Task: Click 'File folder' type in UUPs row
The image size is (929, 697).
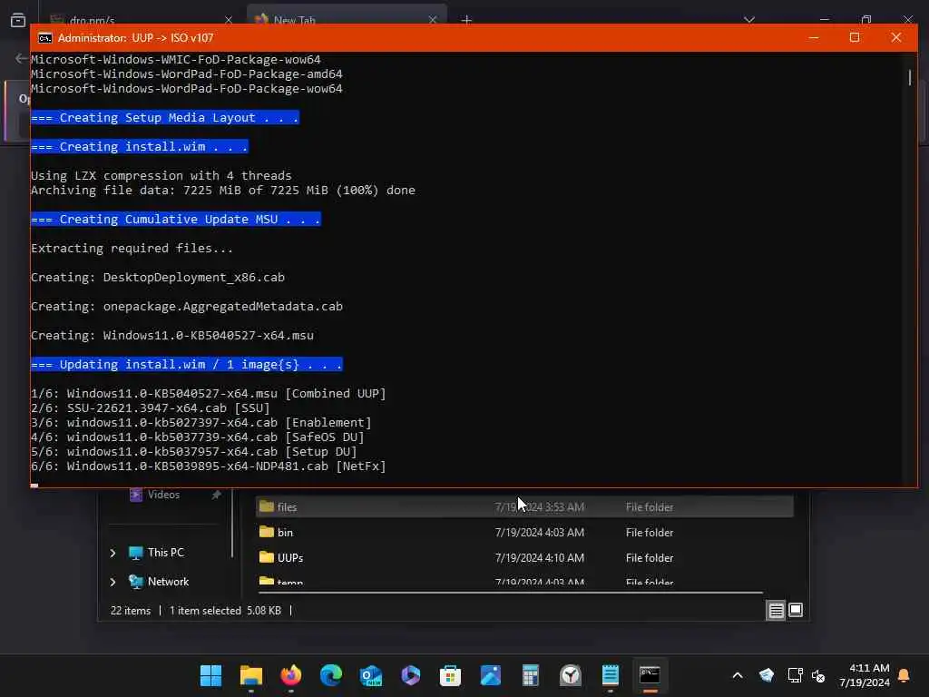Action: (x=650, y=558)
